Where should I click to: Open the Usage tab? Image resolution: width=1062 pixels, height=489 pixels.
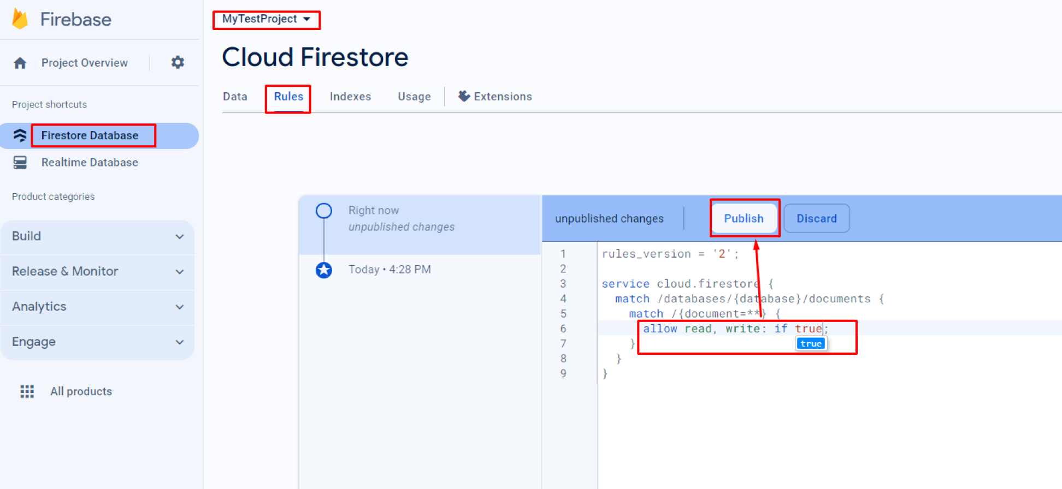point(414,97)
